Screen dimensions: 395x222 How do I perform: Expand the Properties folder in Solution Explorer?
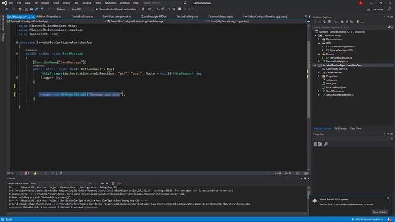tap(319, 76)
